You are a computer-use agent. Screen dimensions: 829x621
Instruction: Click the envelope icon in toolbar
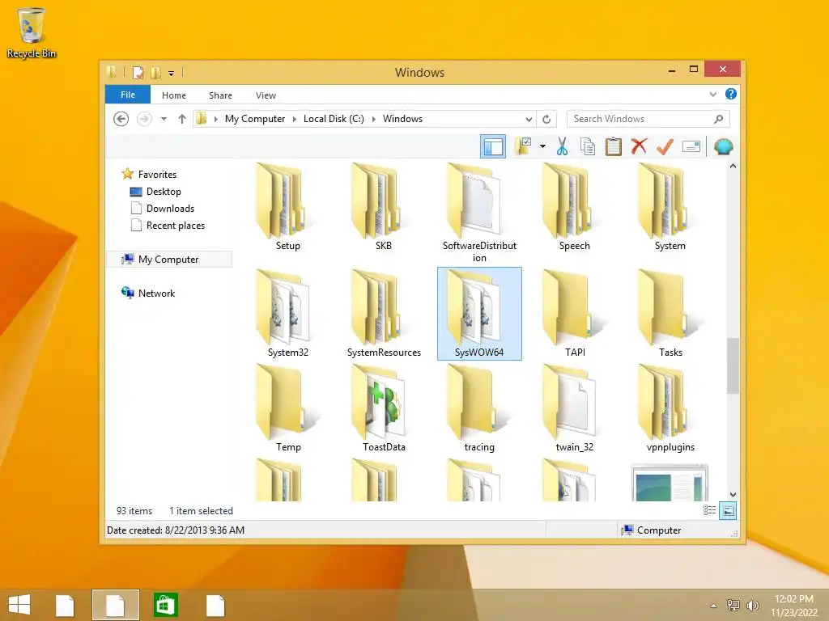(x=691, y=146)
